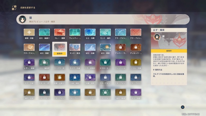Select the モンド・美名 namecard

(75, 47)
